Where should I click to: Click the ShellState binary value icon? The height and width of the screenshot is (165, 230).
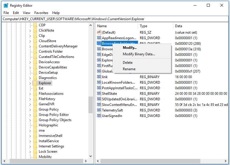coord(99,93)
